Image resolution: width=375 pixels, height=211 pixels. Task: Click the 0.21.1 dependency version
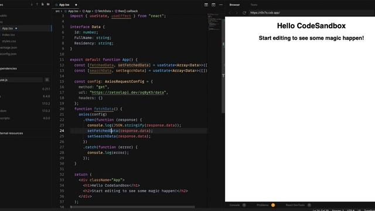(46, 89)
